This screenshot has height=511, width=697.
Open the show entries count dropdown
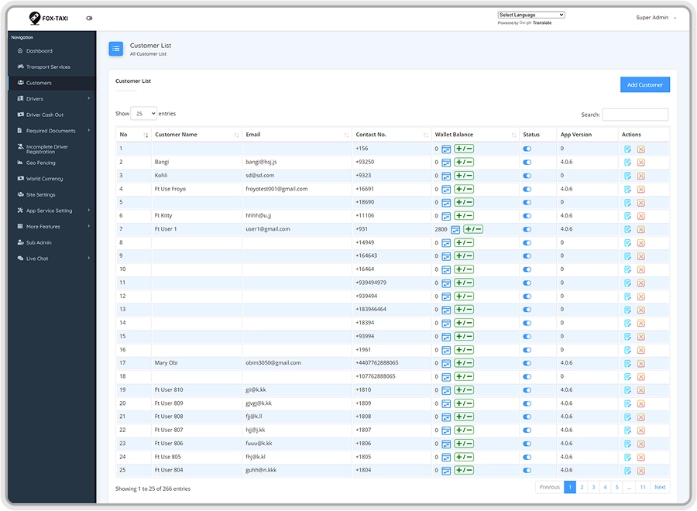(143, 113)
